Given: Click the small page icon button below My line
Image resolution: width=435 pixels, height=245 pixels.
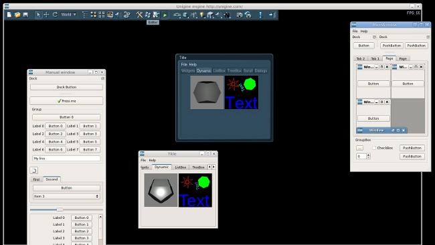Looking at the screenshot, I should click(x=34, y=171).
